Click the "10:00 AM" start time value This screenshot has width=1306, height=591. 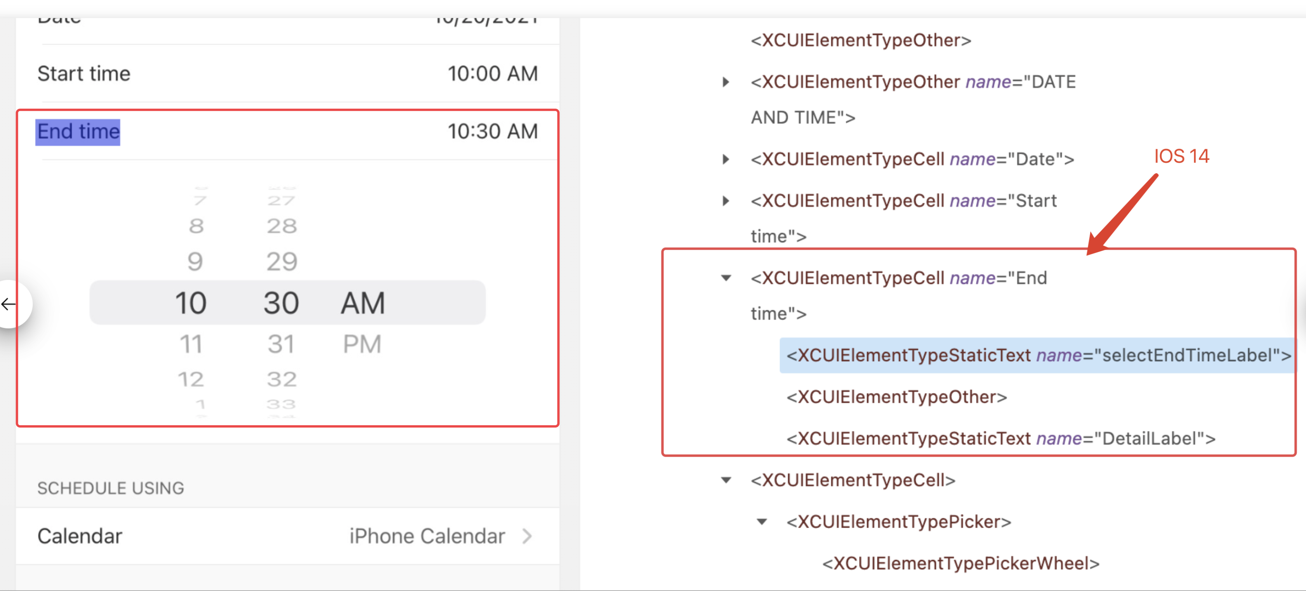click(492, 73)
